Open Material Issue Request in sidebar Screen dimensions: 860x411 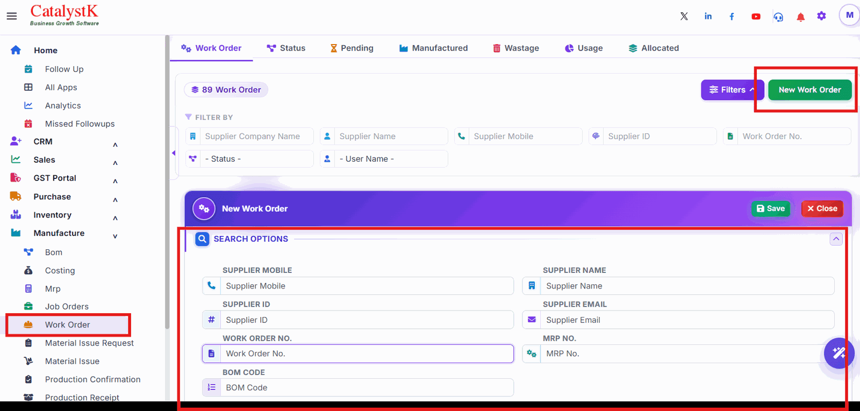pos(89,343)
